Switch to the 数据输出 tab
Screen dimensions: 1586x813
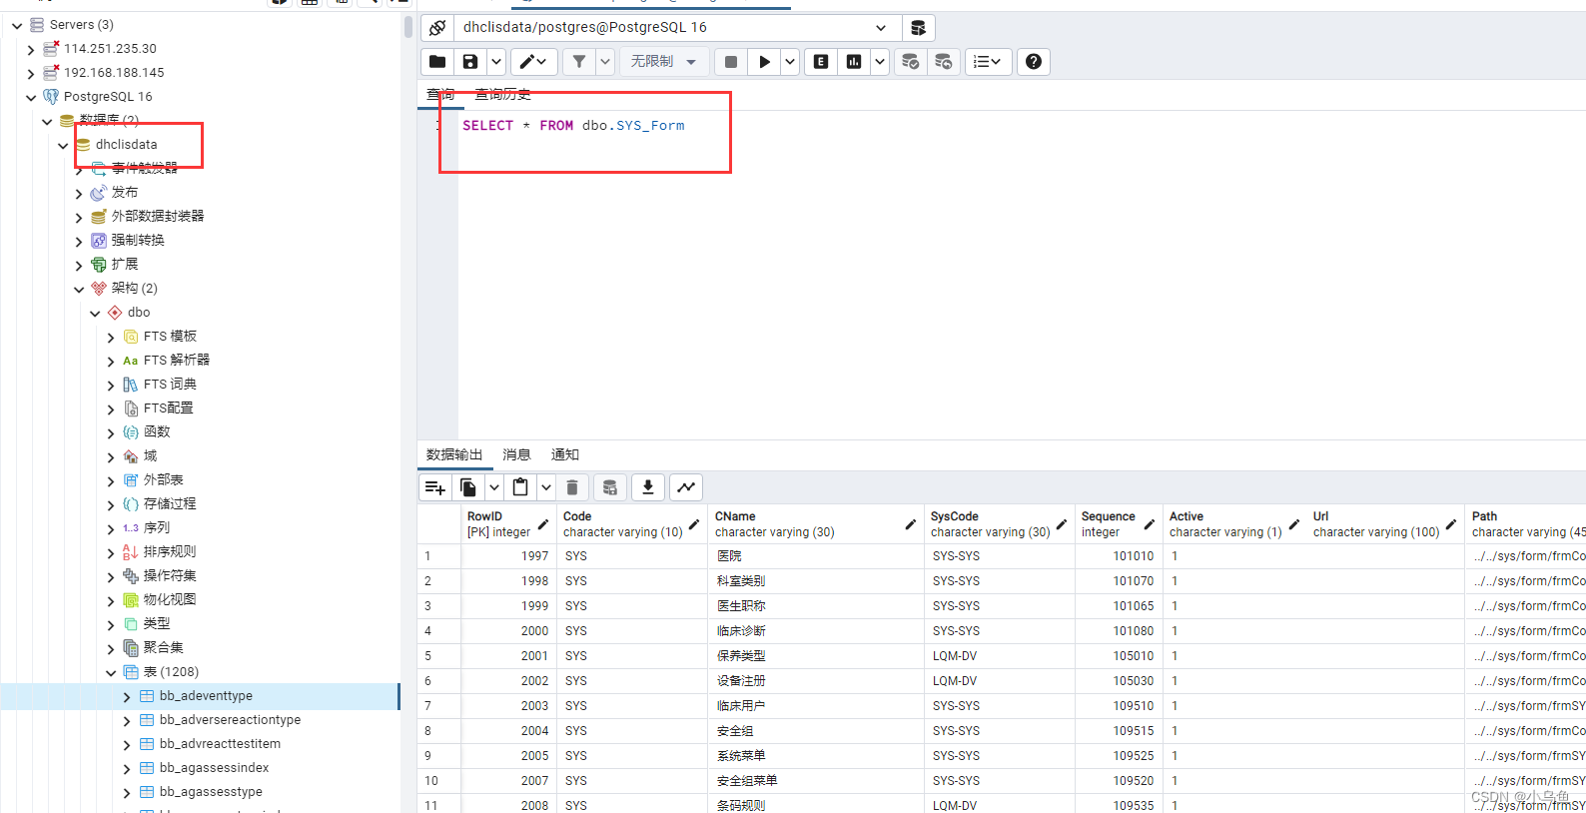(x=454, y=454)
